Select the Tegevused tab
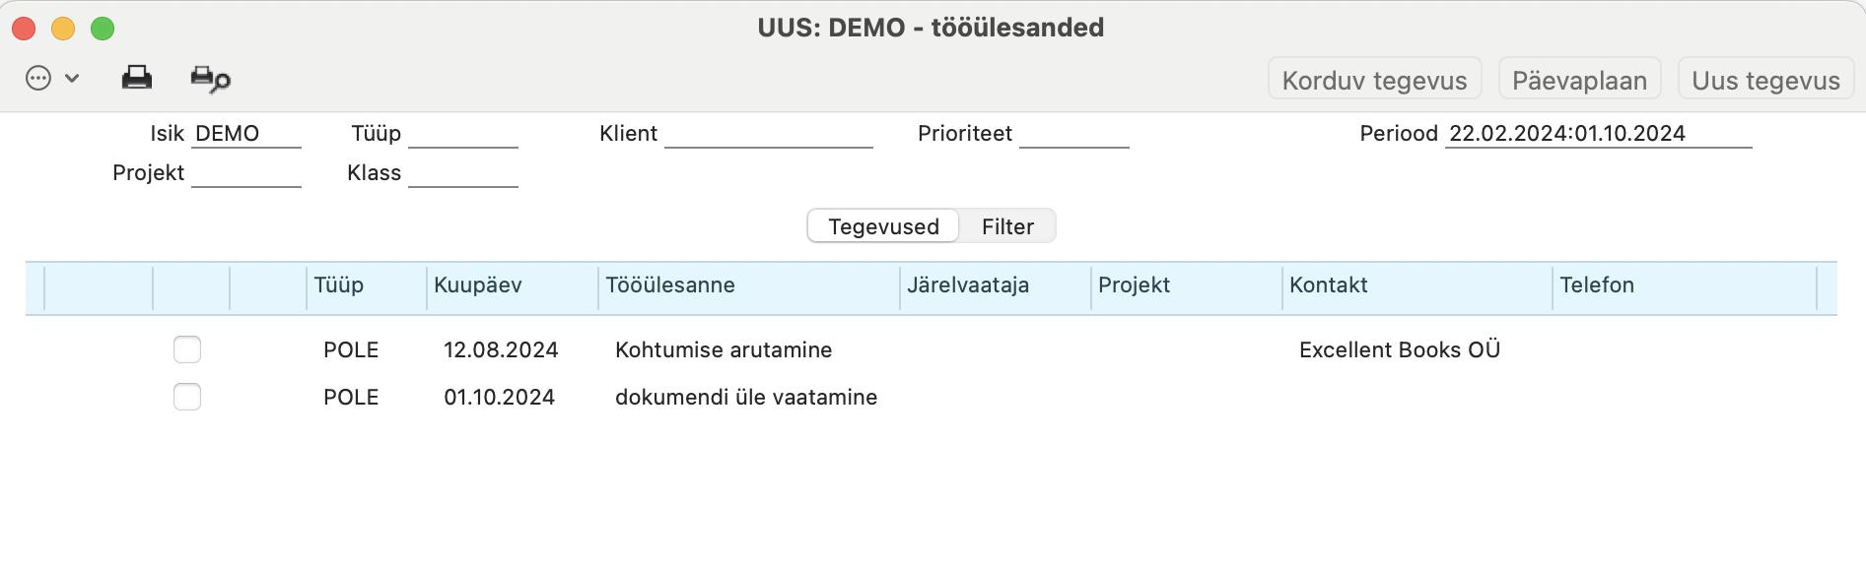 883,226
